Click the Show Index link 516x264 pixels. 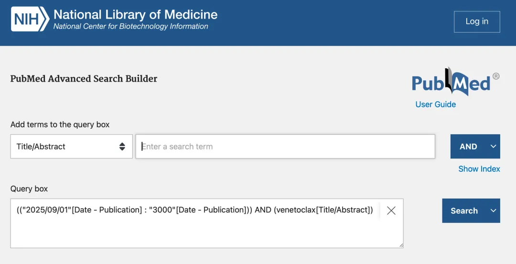pos(479,169)
